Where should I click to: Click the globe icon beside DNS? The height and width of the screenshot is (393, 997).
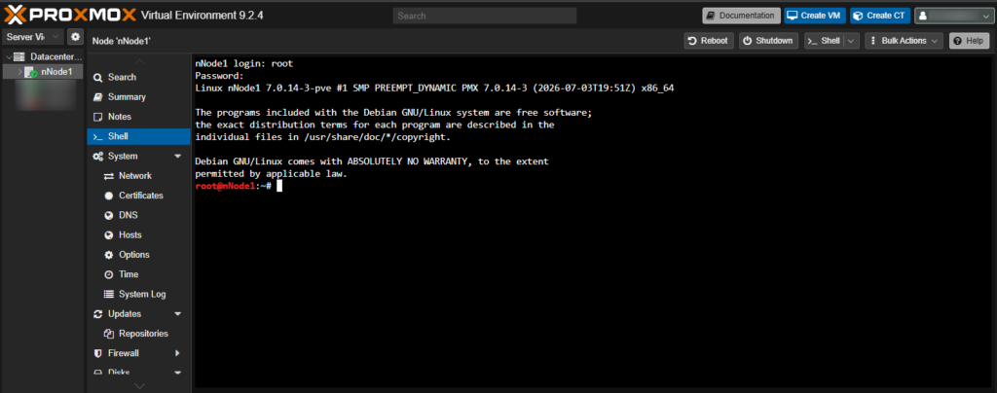tap(109, 215)
